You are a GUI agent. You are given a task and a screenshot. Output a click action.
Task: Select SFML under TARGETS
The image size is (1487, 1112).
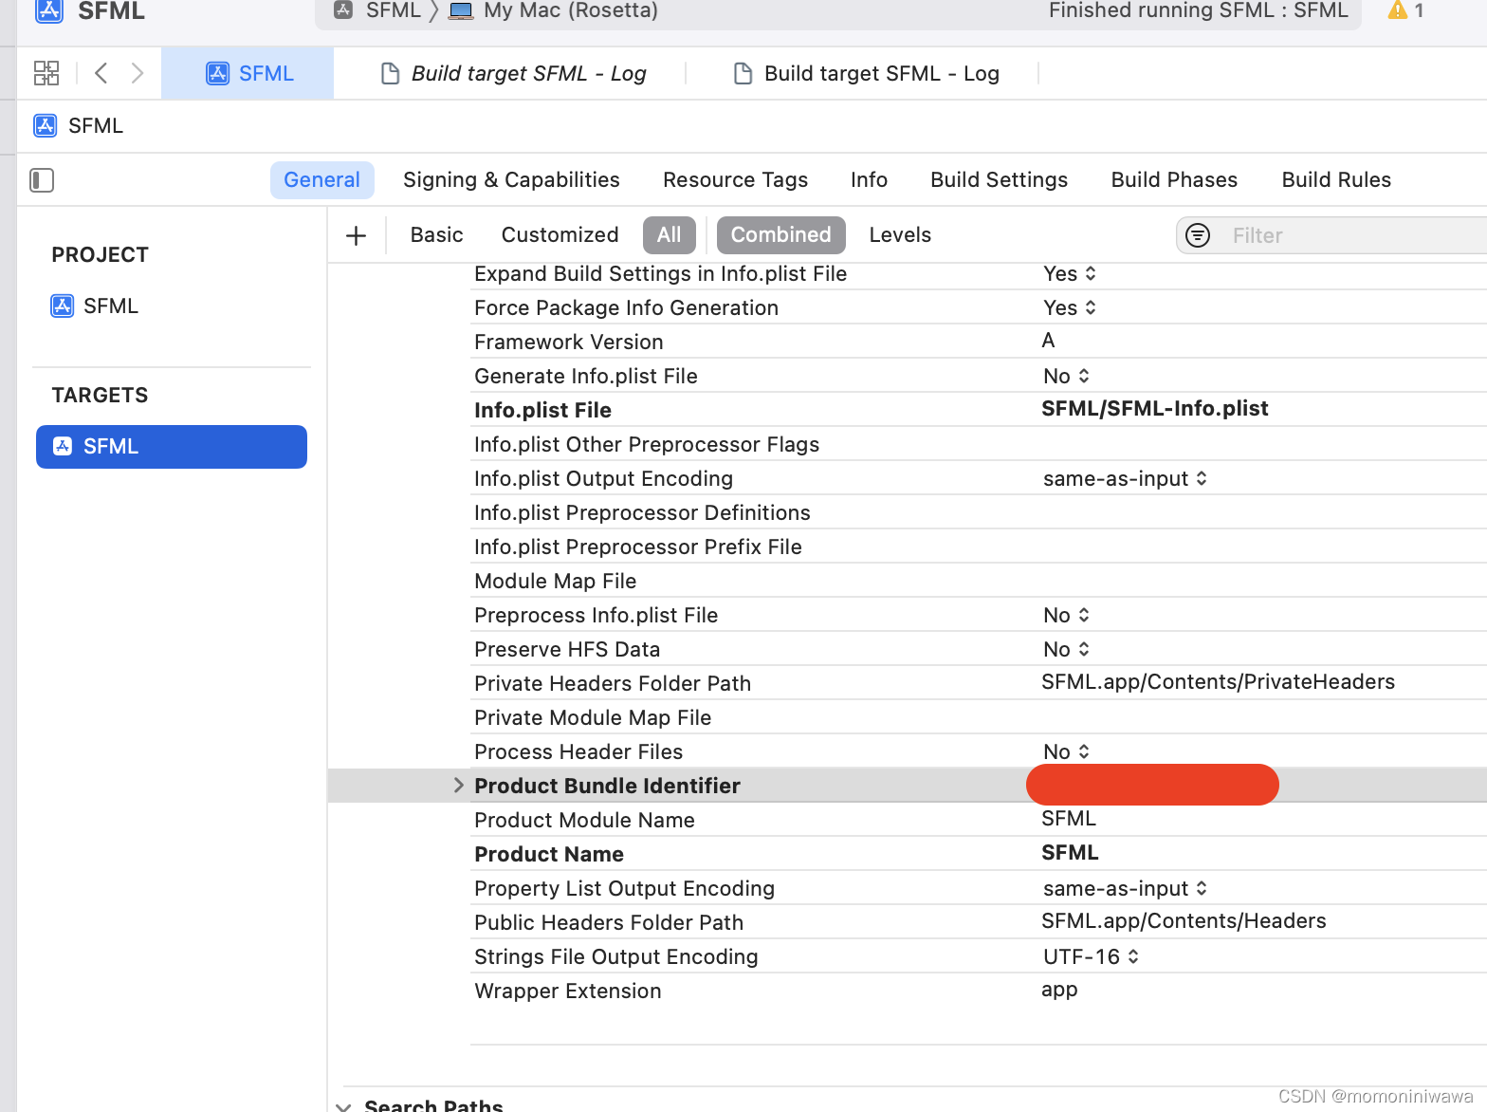(172, 446)
